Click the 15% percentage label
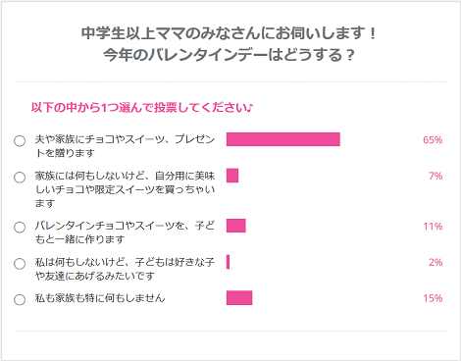461x361 pixels. (x=433, y=298)
